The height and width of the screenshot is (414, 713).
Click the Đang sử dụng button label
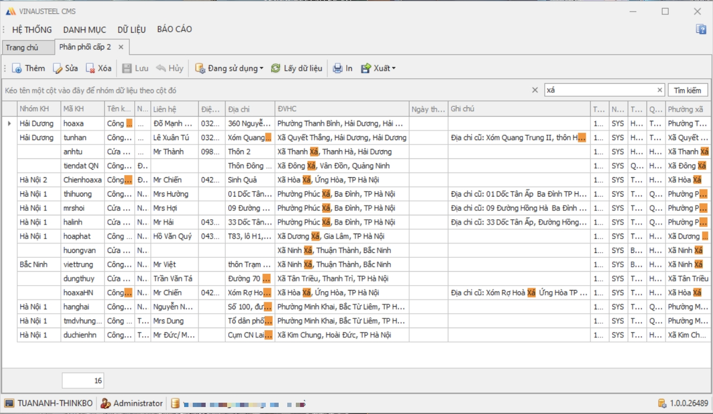click(233, 68)
